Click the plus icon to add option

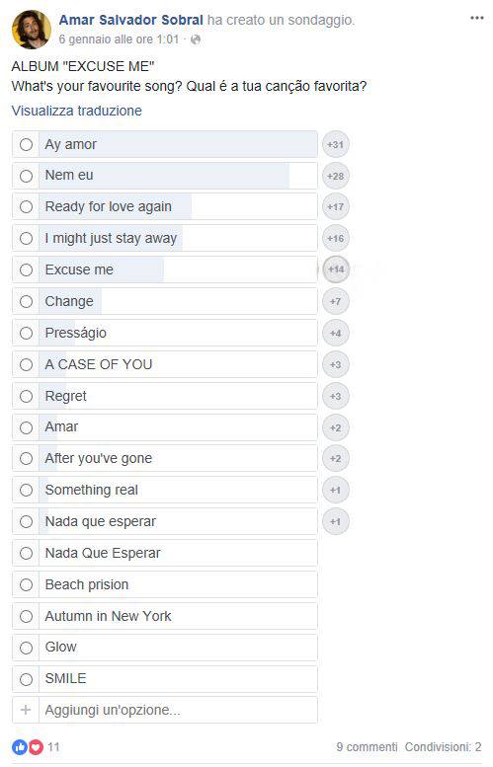[26, 710]
